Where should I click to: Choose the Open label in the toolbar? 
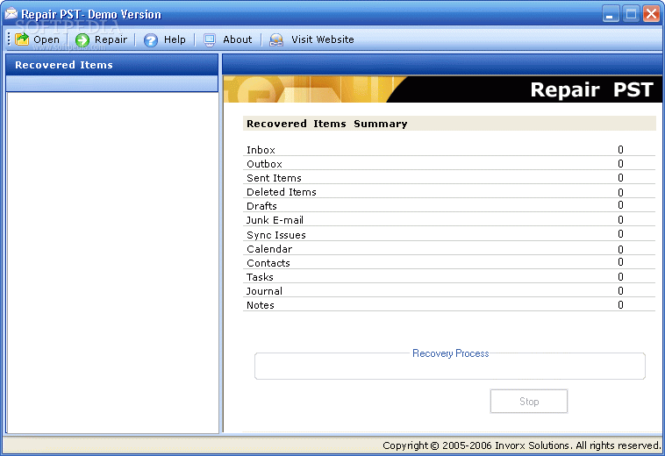46,39
